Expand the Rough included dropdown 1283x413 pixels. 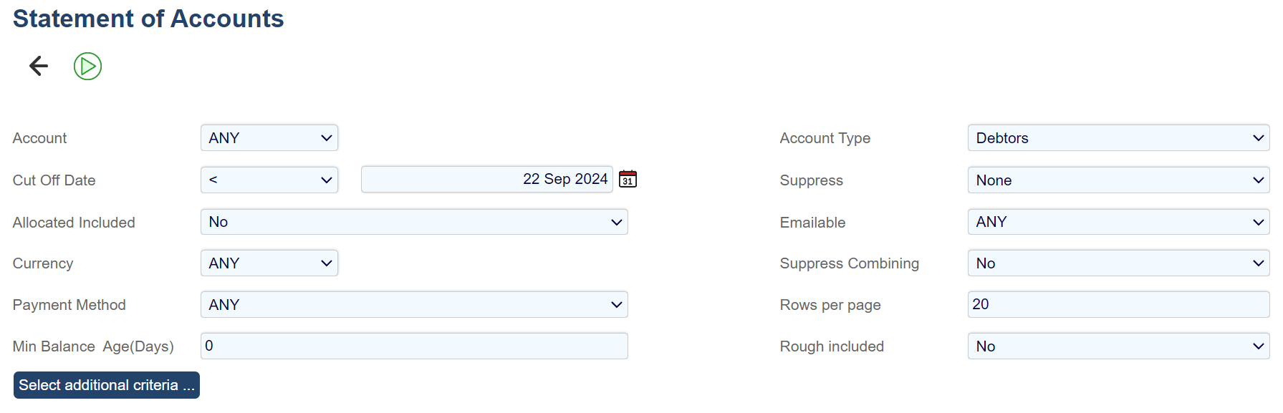[1118, 346]
